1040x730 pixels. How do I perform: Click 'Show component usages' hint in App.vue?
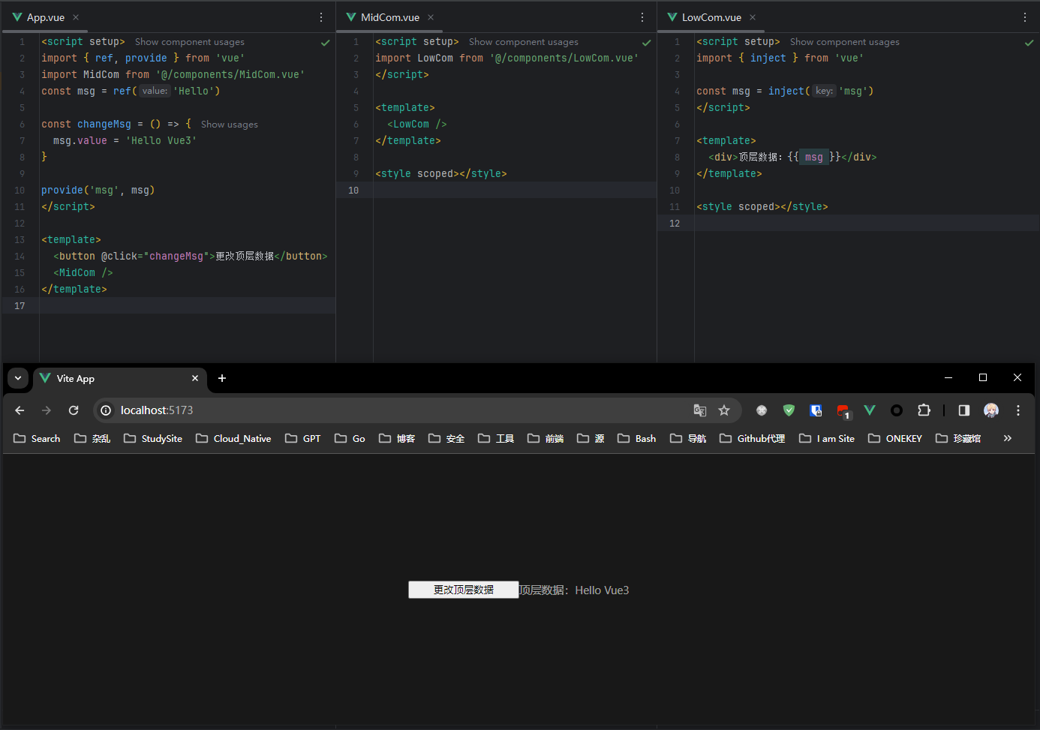[190, 42]
